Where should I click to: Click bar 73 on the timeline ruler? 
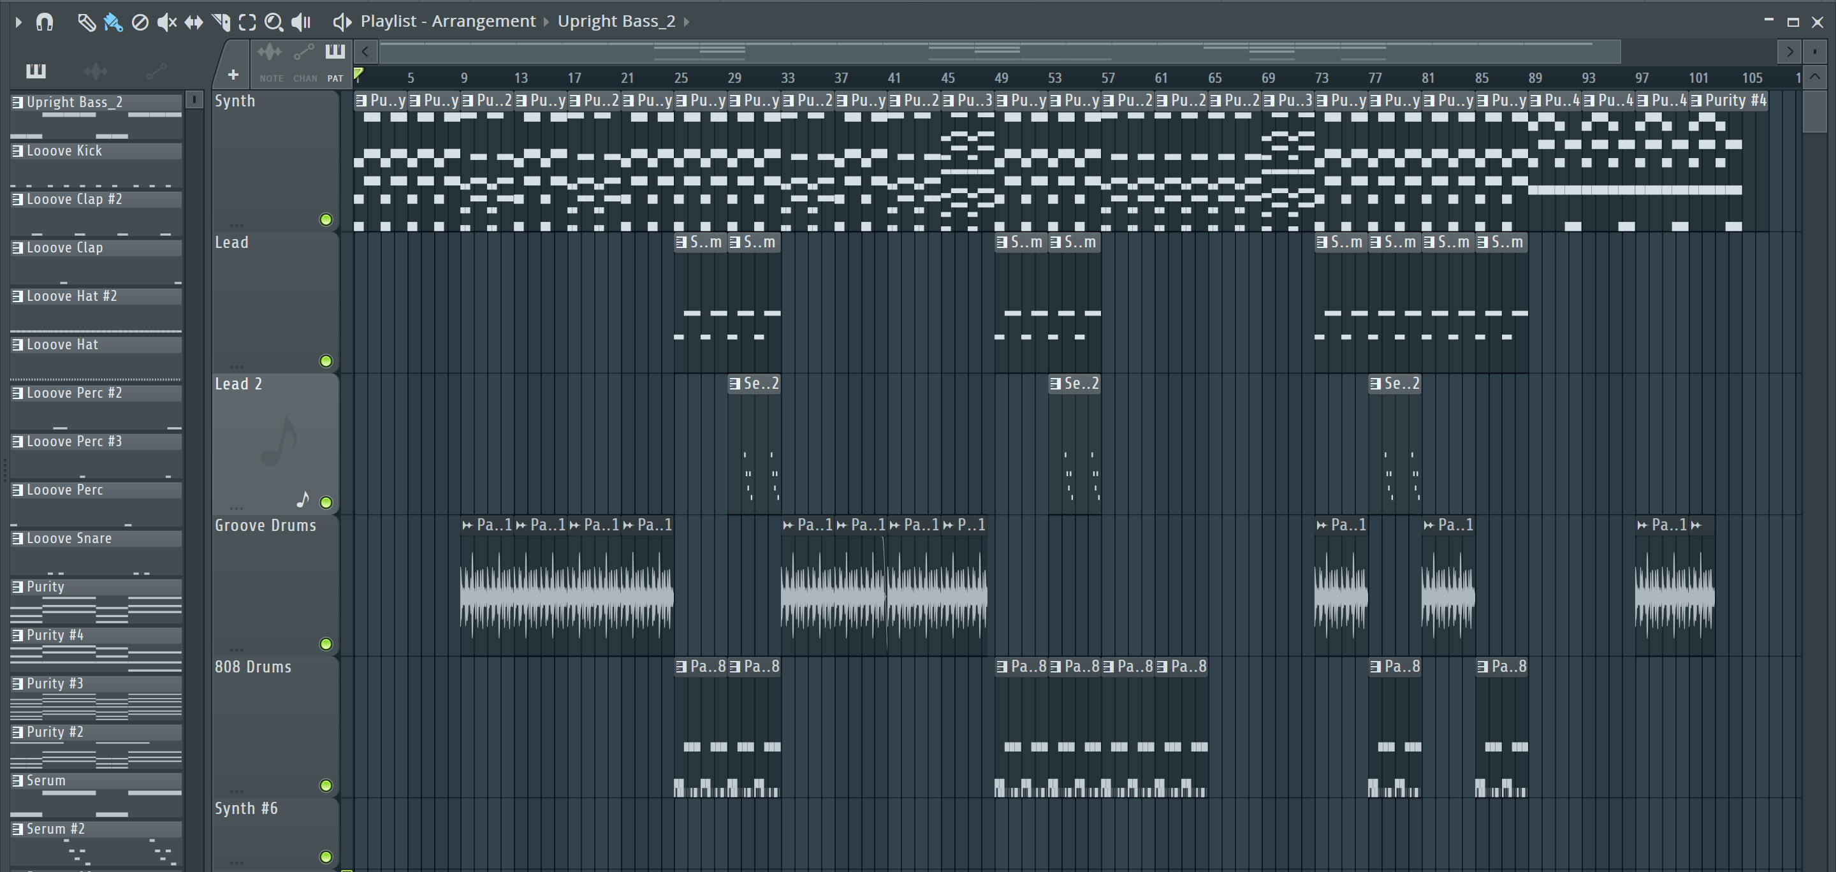pyautogui.click(x=1321, y=78)
